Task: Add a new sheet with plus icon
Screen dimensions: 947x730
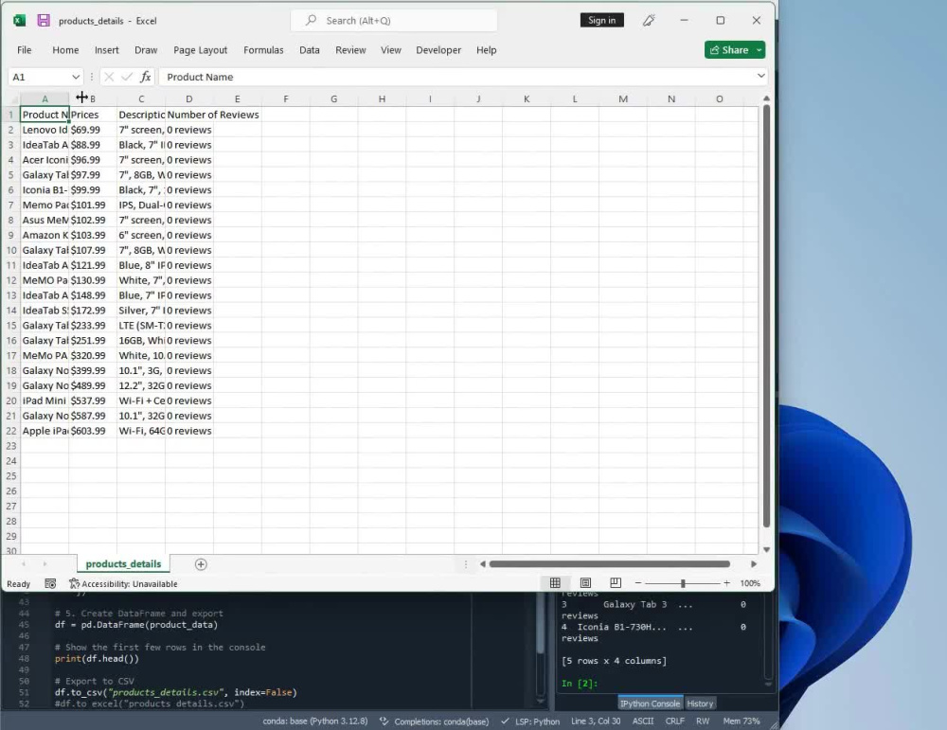Action: point(201,564)
